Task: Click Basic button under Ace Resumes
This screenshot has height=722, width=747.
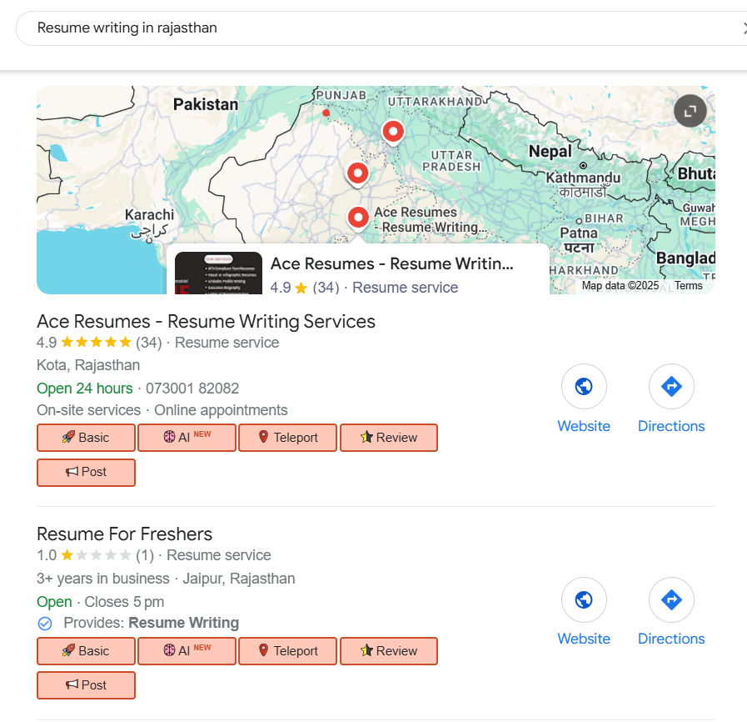Action: pyautogui.click(x=86, y=438)
